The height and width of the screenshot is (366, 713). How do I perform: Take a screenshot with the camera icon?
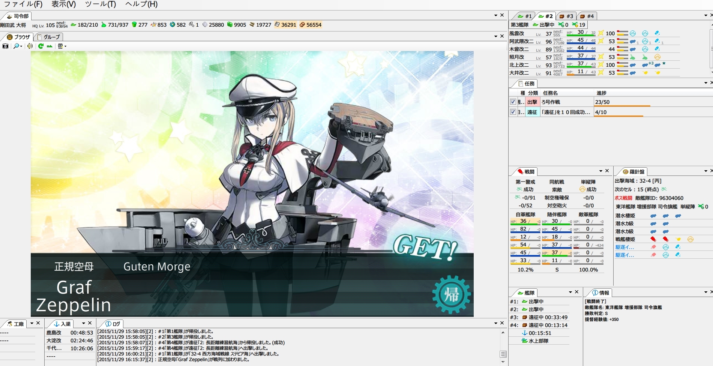[x=5, y=46]
